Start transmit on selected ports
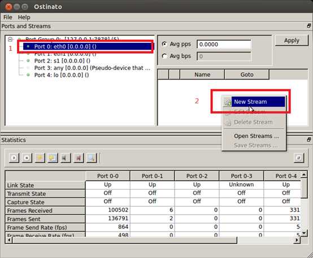Image resolution: width=313 pixels, height=258 pixels. [14, 158]
